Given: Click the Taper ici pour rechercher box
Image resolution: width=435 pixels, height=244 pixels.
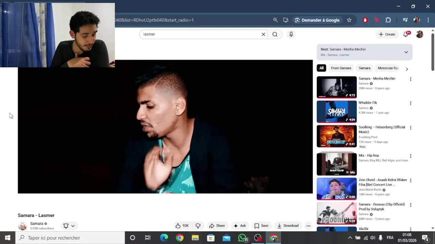Looking at the screenshot, I should 70,238.
